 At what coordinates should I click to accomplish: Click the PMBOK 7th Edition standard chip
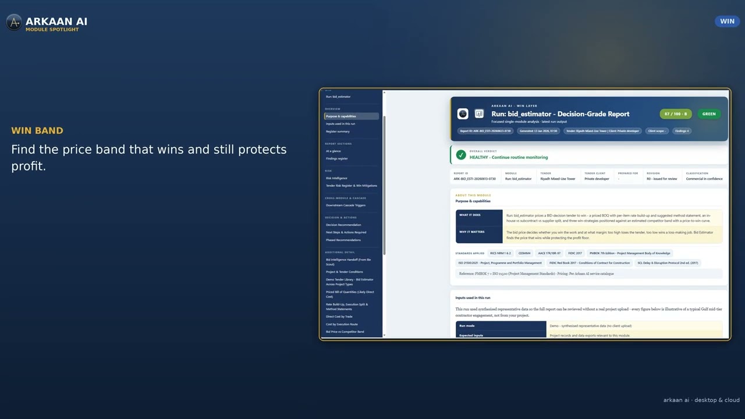point(630,253)
